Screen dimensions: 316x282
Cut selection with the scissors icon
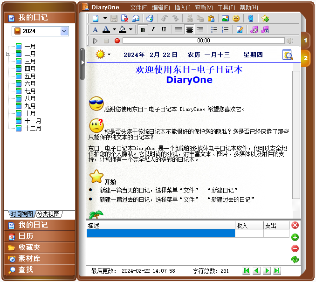(190, 18)
